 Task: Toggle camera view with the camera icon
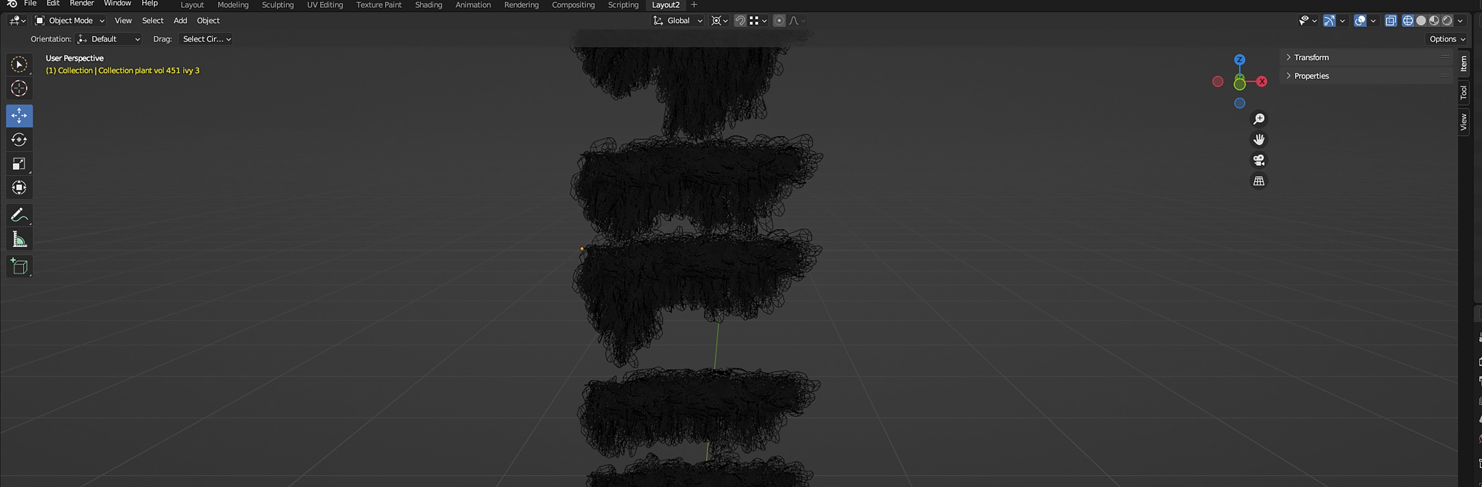point(1259,160)
